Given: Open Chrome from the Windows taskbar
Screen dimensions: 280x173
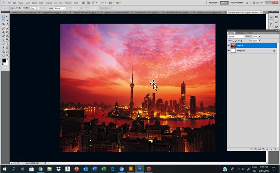Looking at the screenshot, I should [x=41, y=169].
